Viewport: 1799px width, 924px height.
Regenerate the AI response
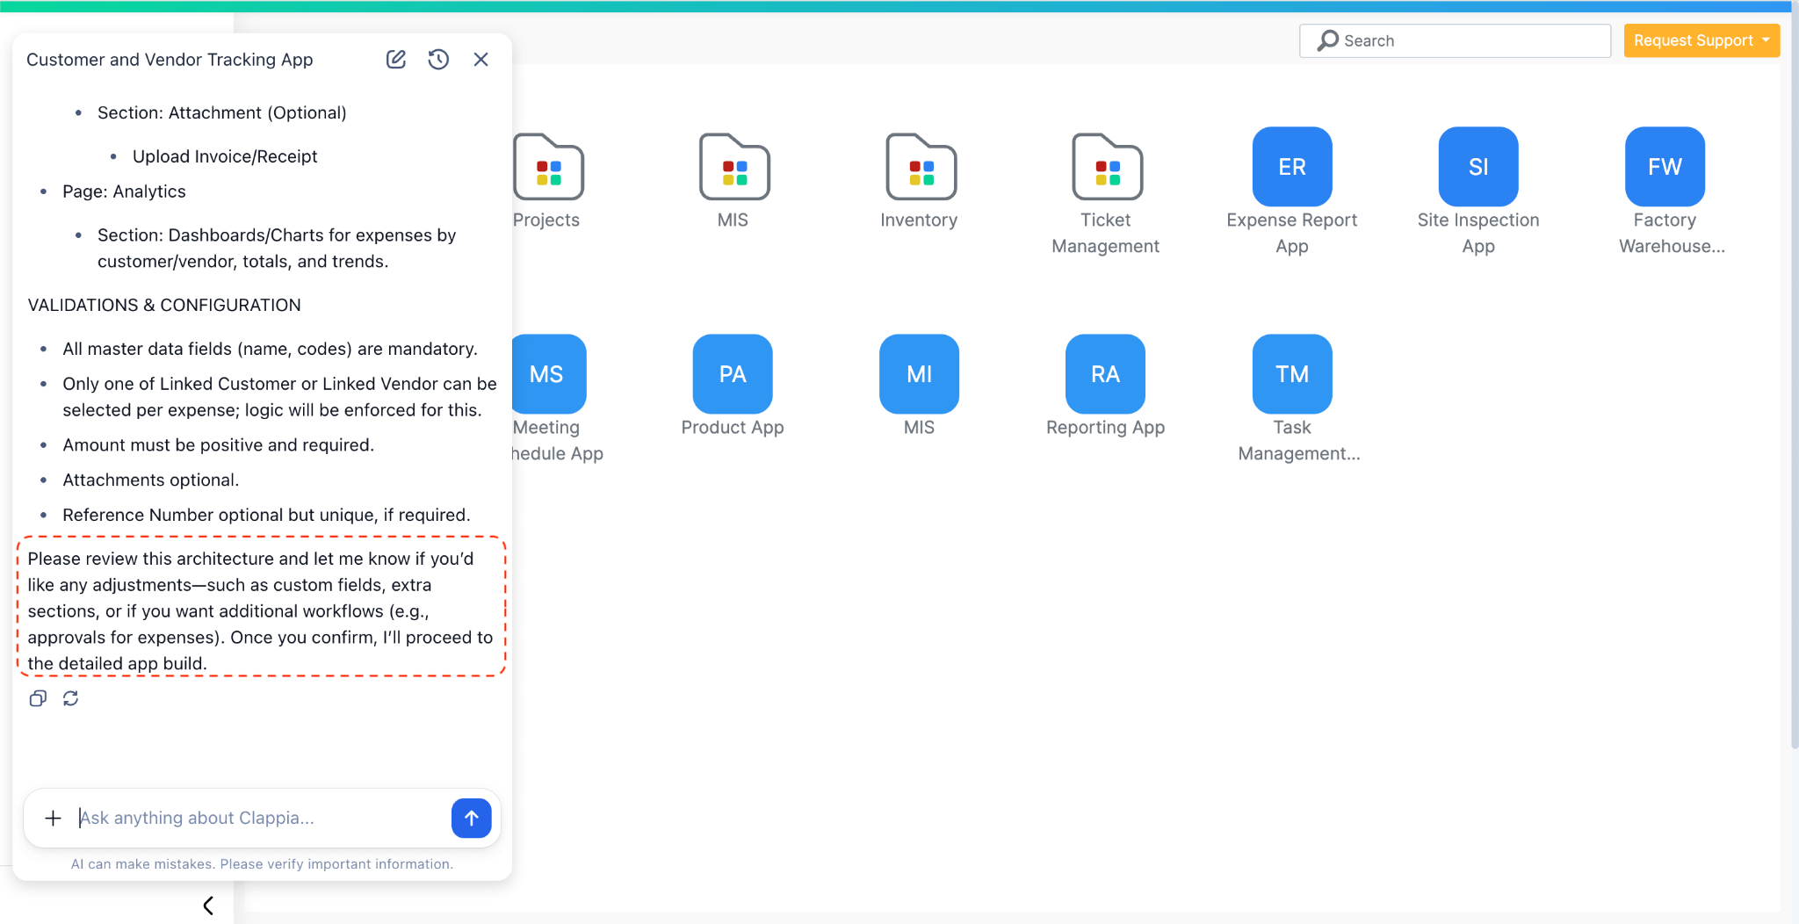[71, 698]
